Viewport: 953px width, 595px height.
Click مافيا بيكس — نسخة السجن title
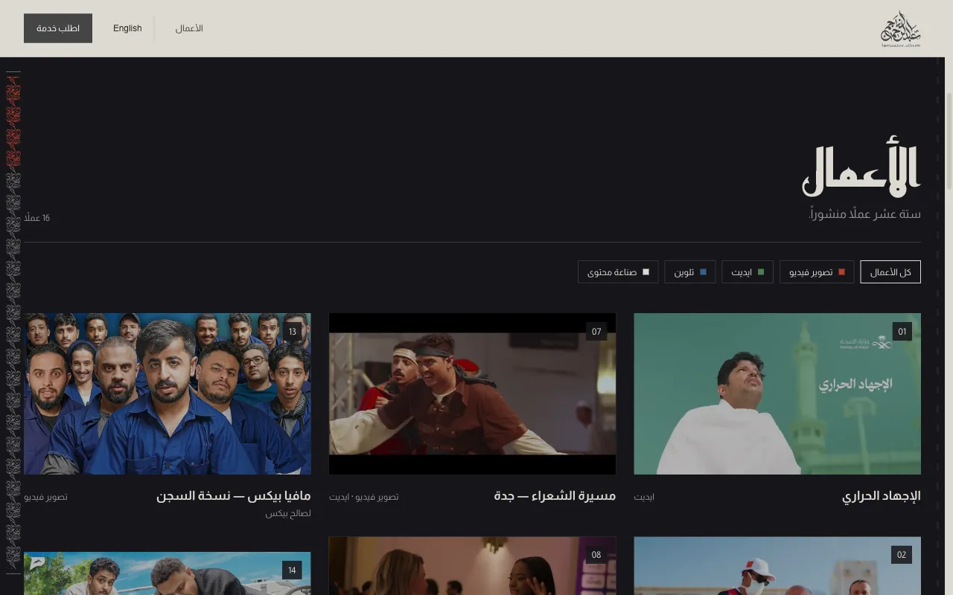coord(234,496)
